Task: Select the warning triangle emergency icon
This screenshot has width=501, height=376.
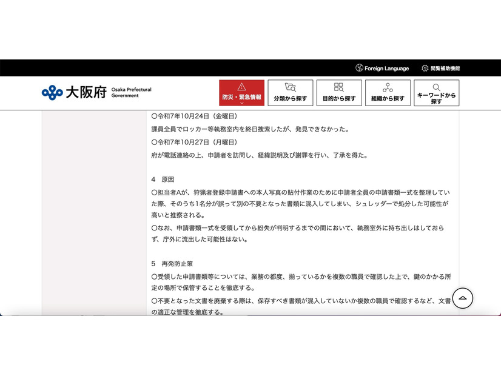Action: pyautogui.click(x=243, y=86)
